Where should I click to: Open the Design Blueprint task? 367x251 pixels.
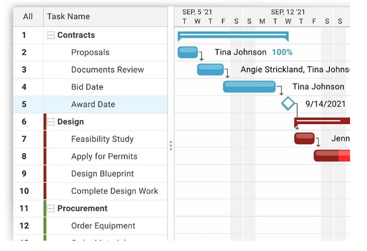coord(102,174)
